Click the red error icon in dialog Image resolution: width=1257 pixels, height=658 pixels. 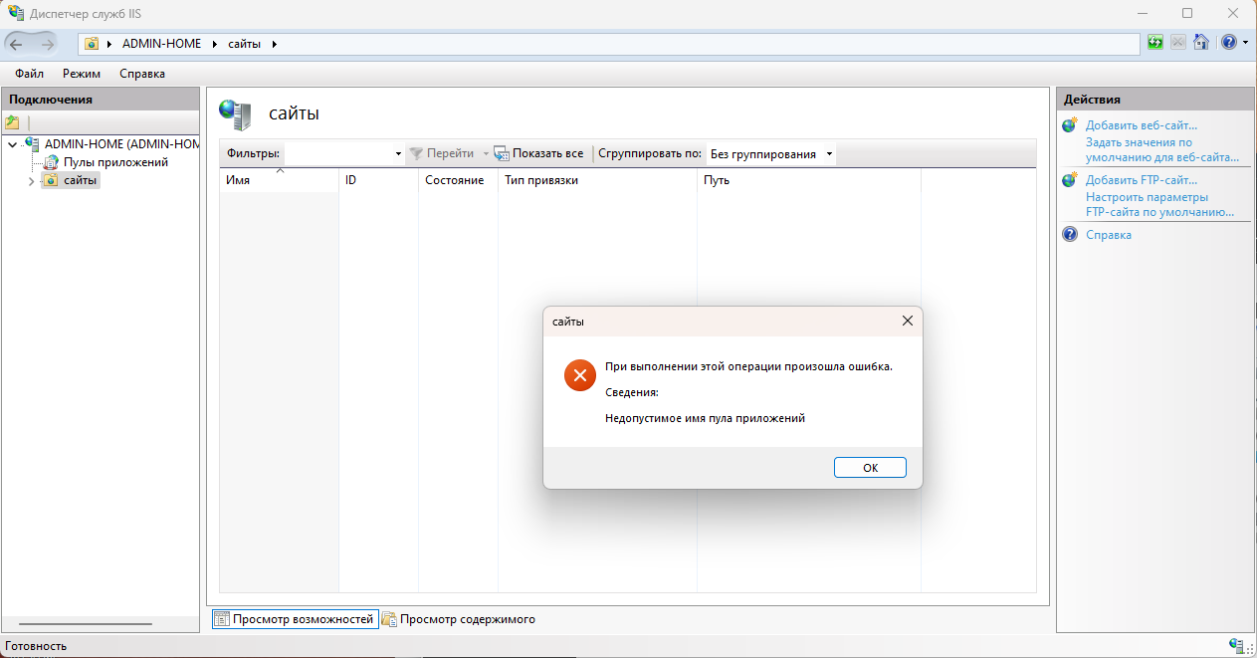(x=579, y=375)
